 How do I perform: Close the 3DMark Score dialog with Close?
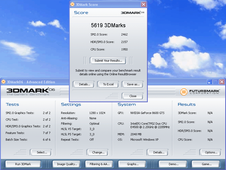click(133, 96)
